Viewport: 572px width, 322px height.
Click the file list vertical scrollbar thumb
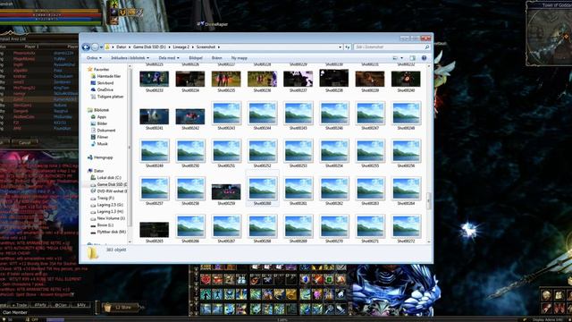pyautogui.click(x=429, y=200)
